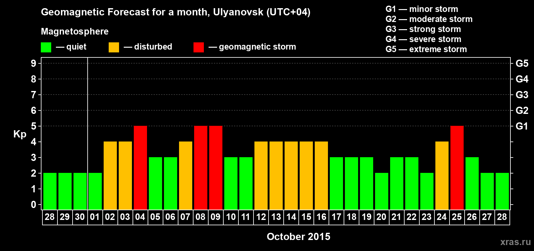Screen dimensions: 534x251
Task: Click the October 2015 axis caption
Action: [298, 237]
